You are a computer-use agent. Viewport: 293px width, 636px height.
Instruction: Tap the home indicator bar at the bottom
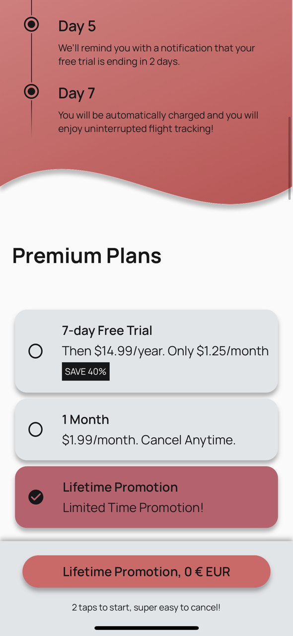[x=146, y=628]
